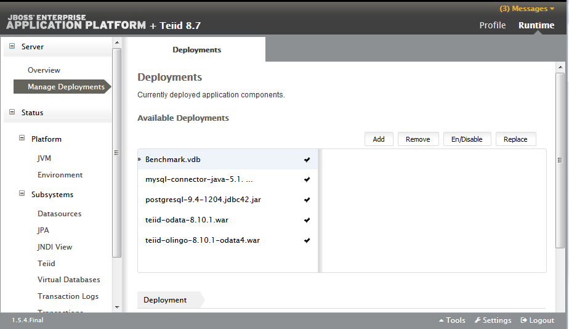
Task: Collapse the Platform tree node
Action: pos(22,138)
